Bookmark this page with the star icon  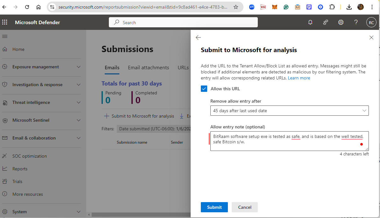(x=236, y=7)
